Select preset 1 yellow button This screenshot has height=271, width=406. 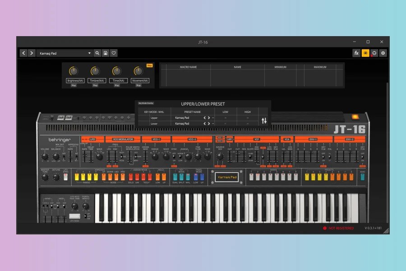coord(307,177)
